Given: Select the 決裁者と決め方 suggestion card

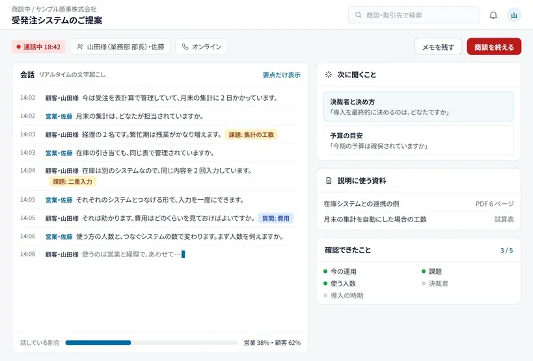Looking at the screenshot, I should [418, 106].
